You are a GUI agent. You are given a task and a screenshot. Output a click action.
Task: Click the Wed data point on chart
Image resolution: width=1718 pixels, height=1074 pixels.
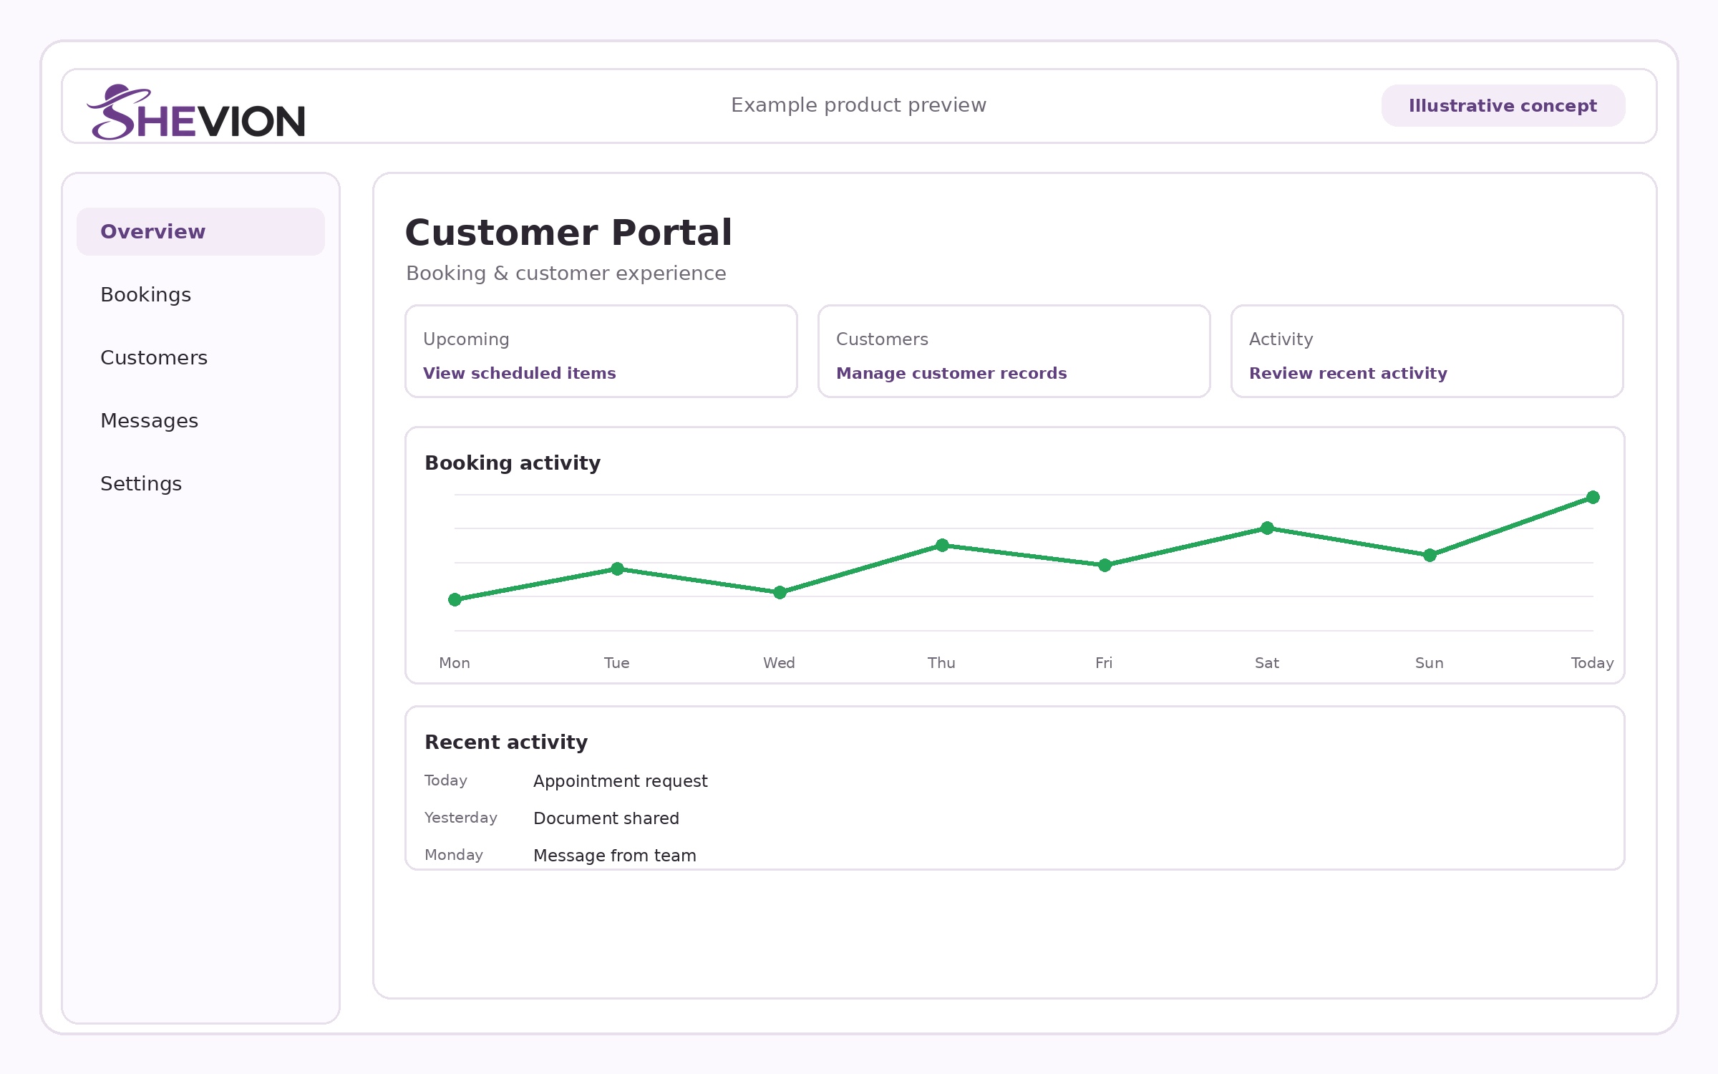tap(780, 592)
